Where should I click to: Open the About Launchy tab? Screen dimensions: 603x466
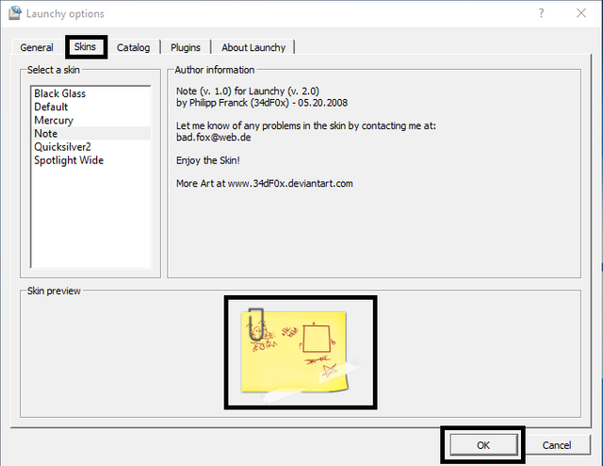[253, 47]
